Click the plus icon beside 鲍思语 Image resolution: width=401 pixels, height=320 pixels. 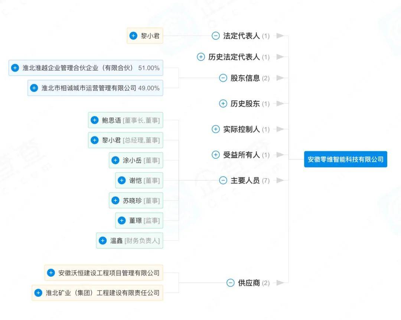coord(94,120)
